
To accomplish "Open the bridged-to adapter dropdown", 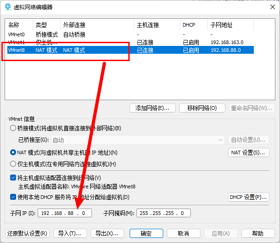I will (x=137, y=140).
